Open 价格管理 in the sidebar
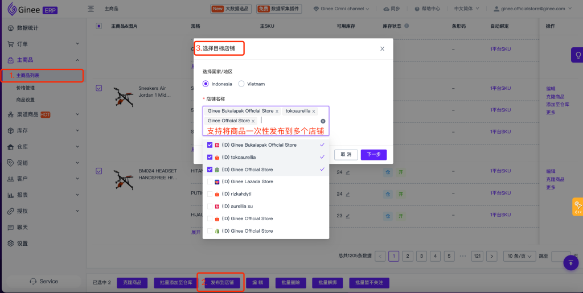 pos(25,88)
